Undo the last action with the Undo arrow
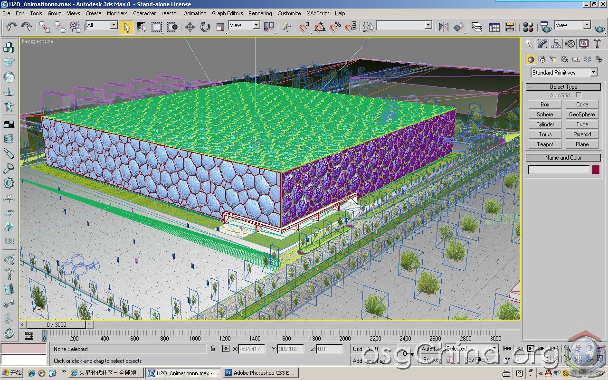 pos(11,27)
